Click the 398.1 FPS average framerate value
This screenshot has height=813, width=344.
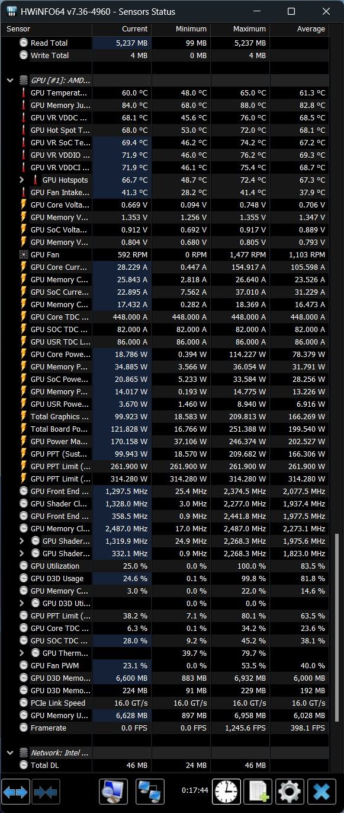[x=308, y=728]
